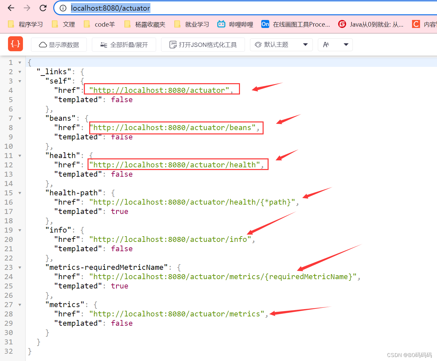Open the actuator/metrics href link on line 28
Screen dimensions: 437x361
[177, 314]
